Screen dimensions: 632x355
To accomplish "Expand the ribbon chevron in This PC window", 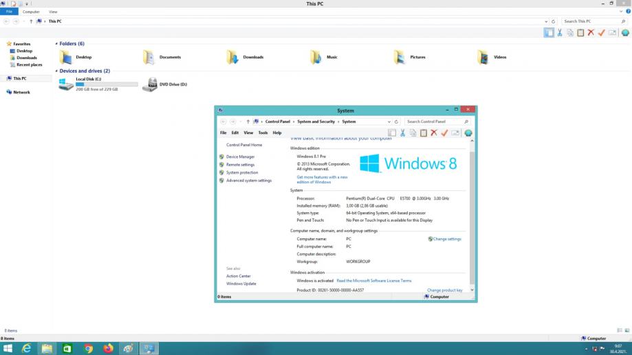I will (621, 12).
